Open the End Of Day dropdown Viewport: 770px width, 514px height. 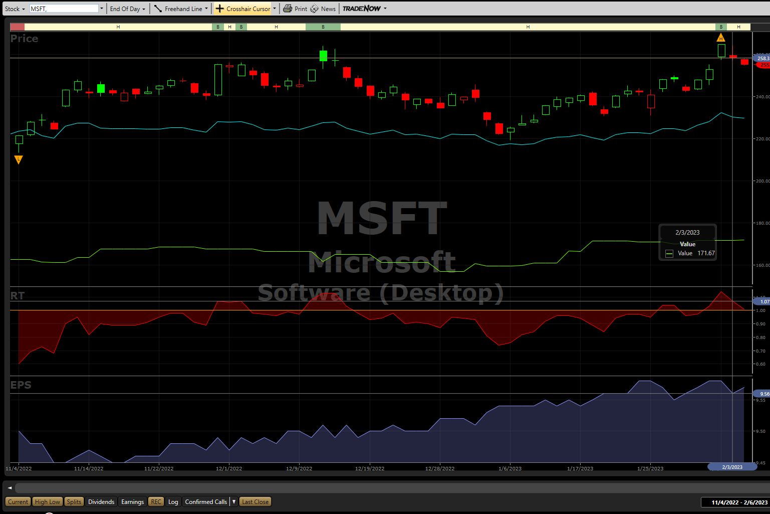tap(127, 9)
